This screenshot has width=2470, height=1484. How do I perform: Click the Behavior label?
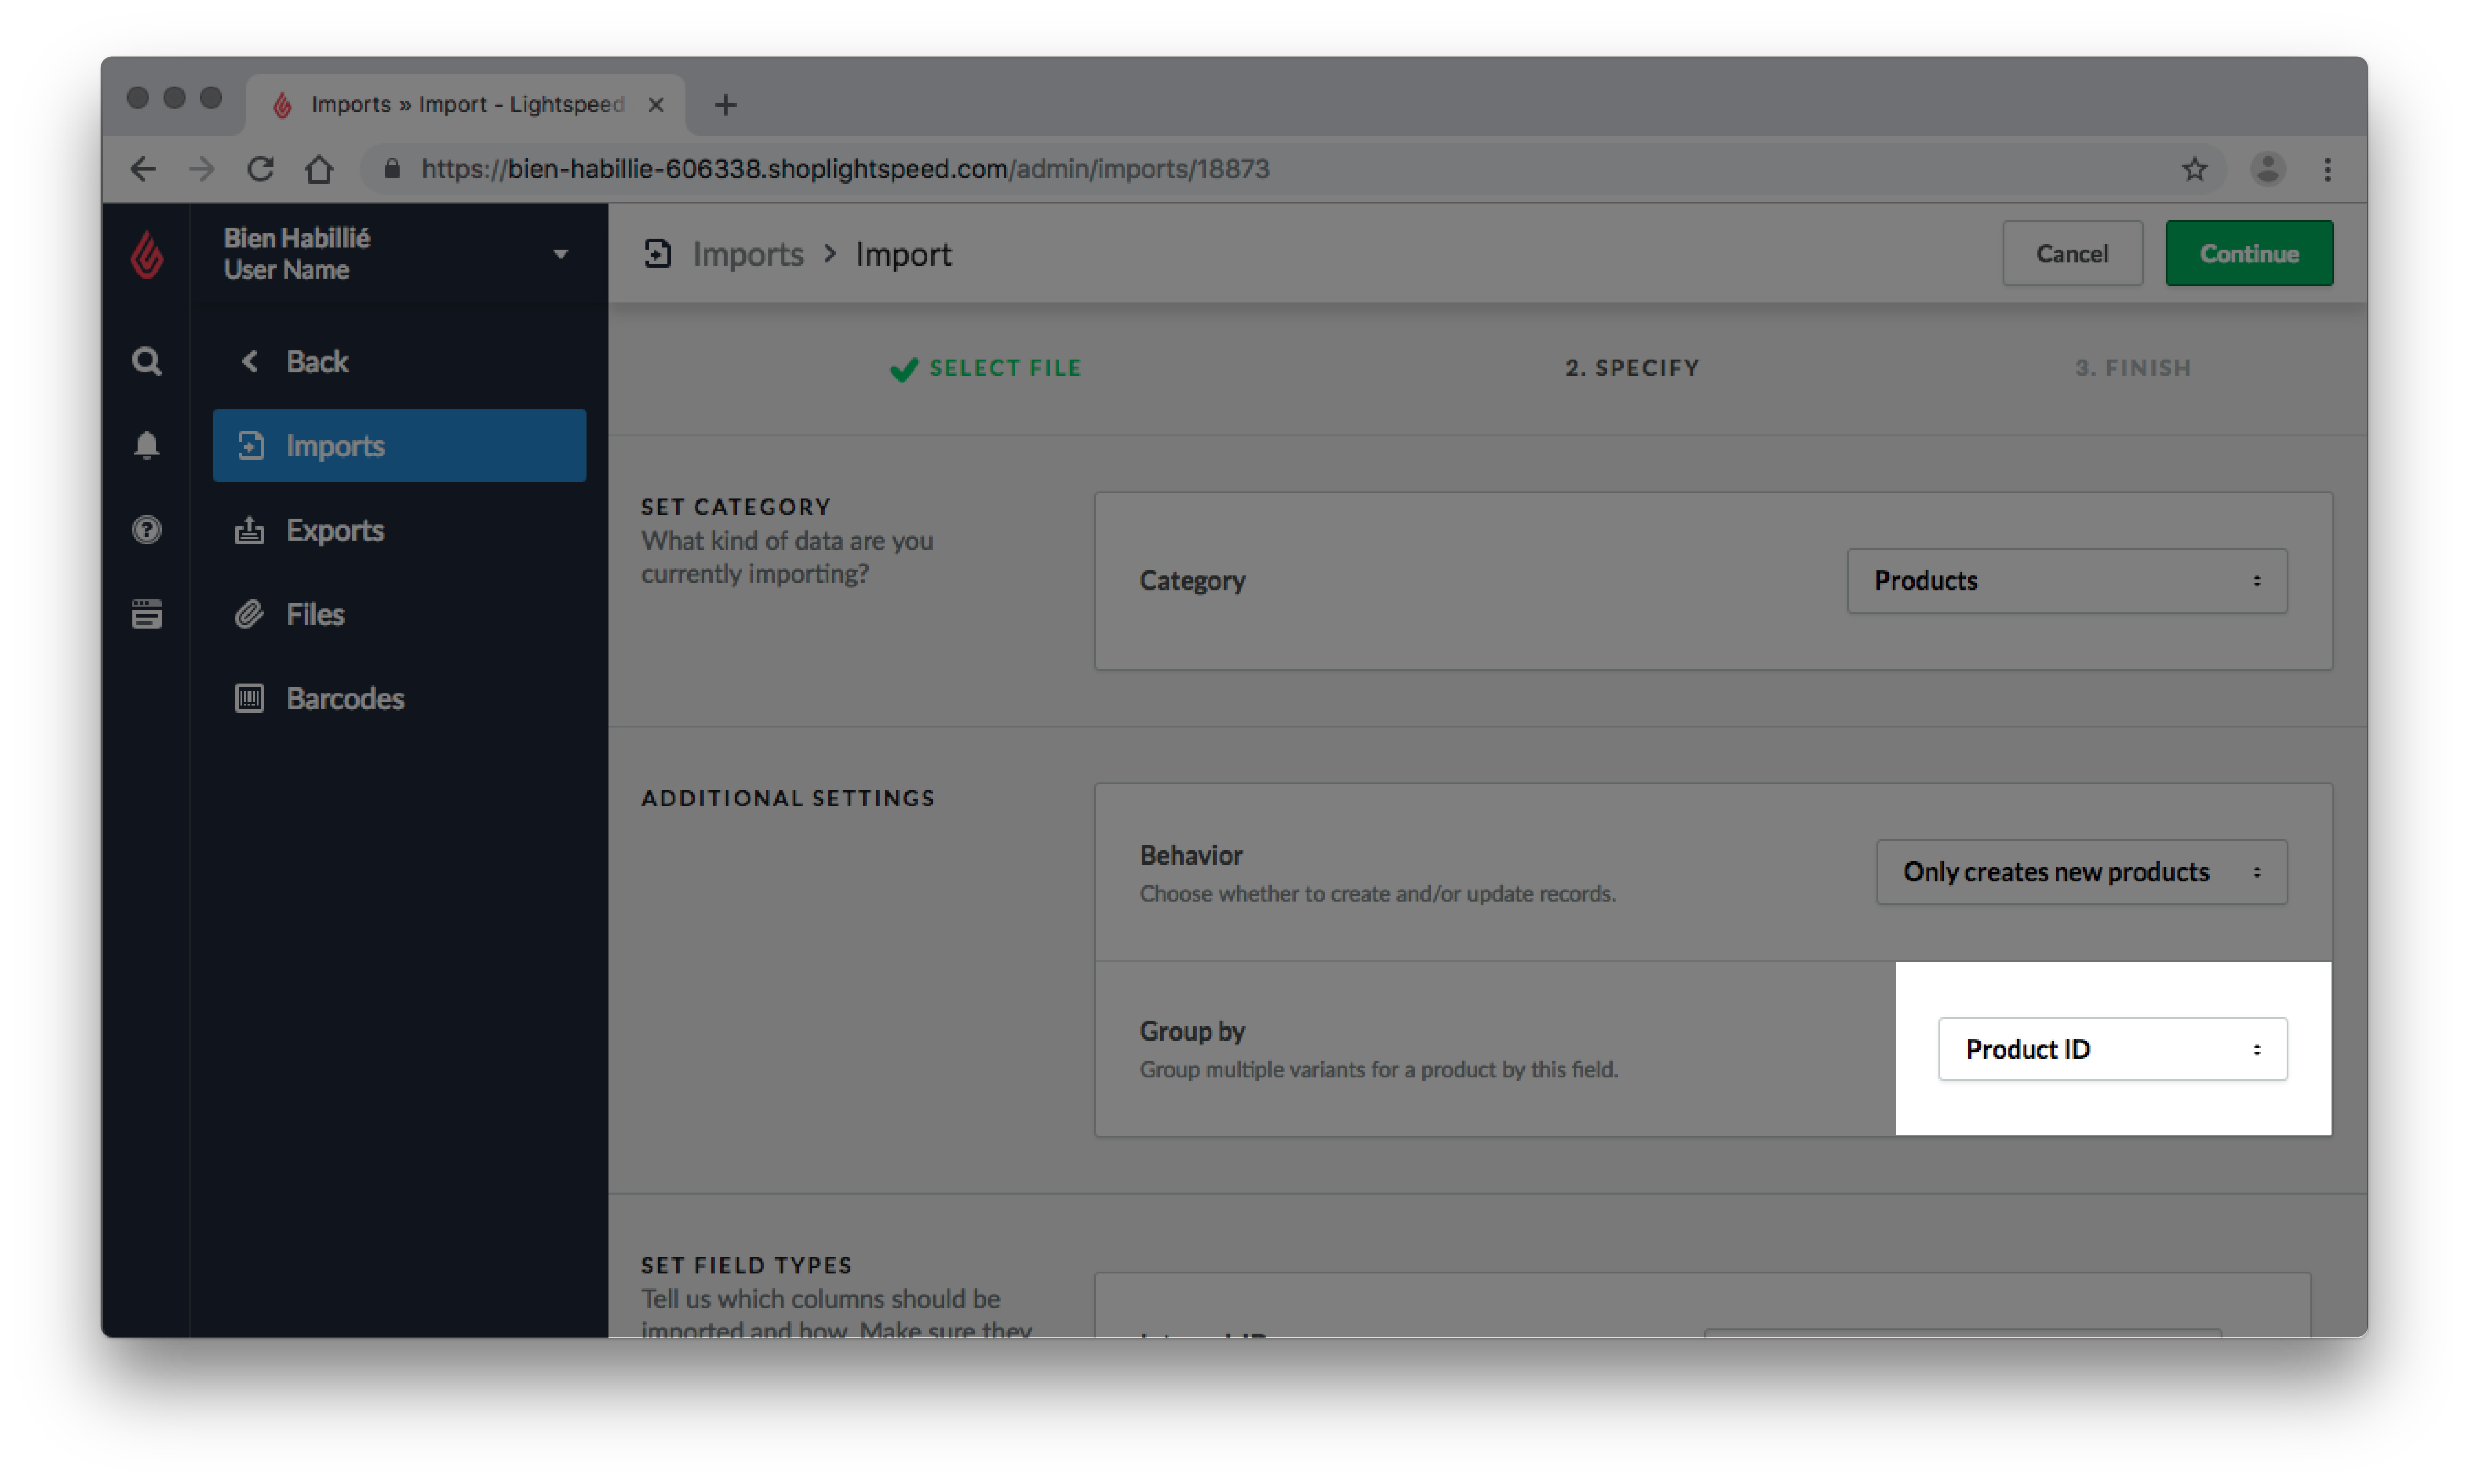tap(1191, 855)
